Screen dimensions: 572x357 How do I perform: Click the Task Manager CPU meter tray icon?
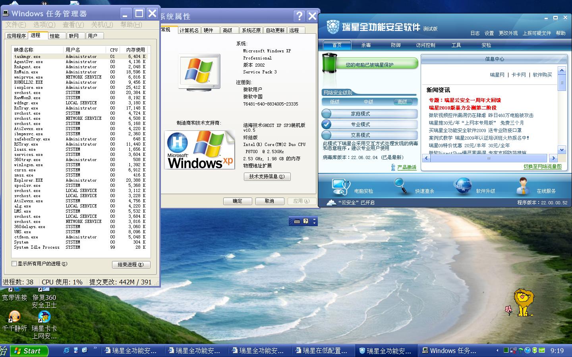(x=506, y=350)
